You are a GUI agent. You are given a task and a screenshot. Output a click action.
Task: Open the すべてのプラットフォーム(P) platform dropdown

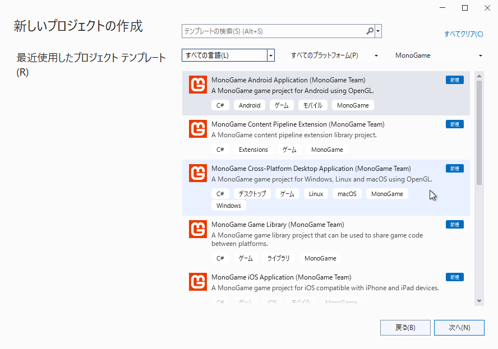[x=334, y=55]
